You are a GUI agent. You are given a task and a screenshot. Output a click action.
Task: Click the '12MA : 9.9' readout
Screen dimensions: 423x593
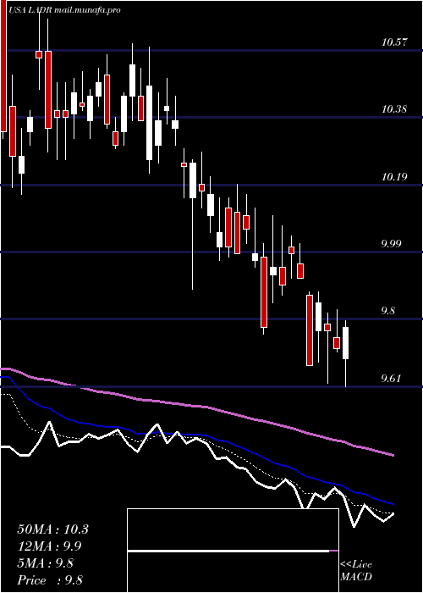pyautogui.click(x=49, y=546)
